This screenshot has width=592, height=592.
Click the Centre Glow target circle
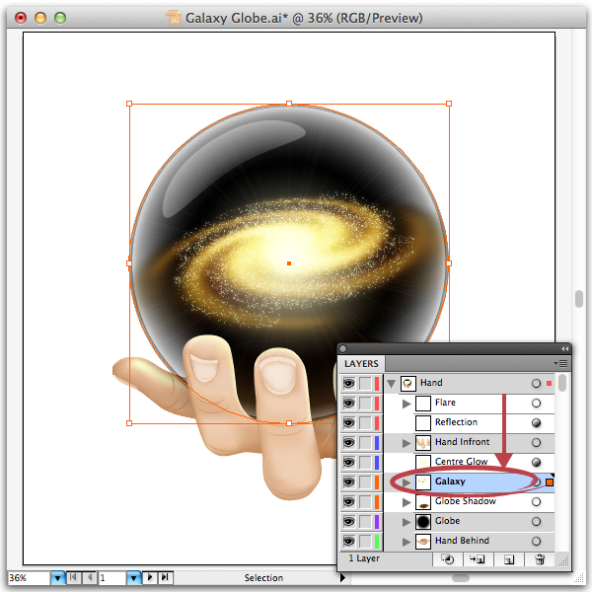(536, 462)
